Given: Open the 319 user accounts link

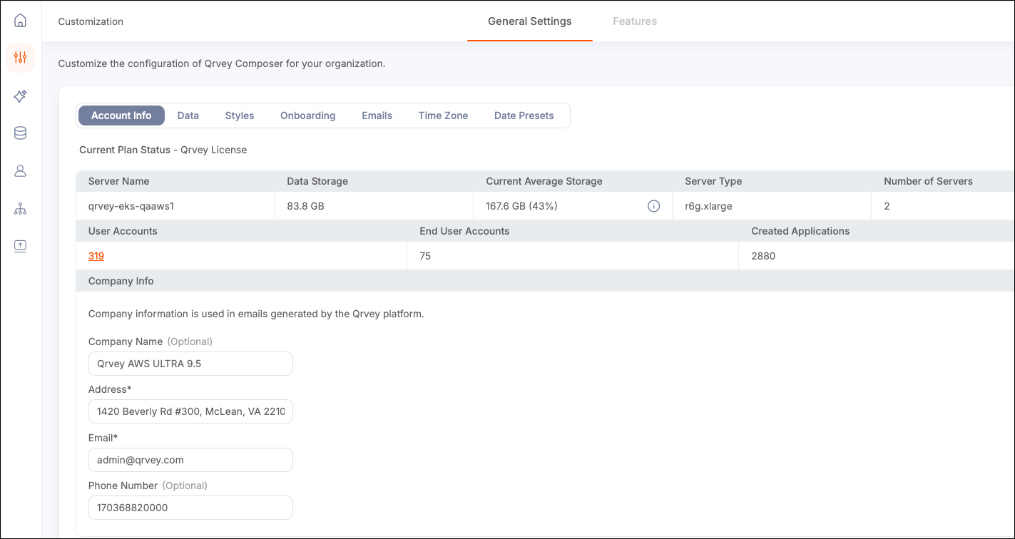Looking at the screenshot, I should 96,256.
